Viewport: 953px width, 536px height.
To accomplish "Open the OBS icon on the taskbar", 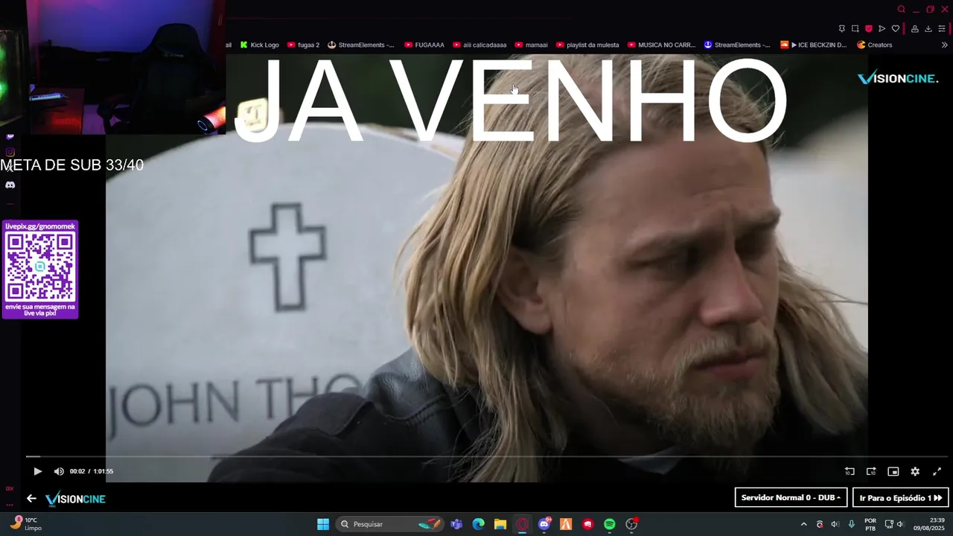I will (x=631, y=524).
